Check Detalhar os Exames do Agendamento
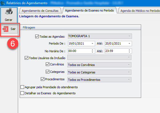 click(22, 93)
